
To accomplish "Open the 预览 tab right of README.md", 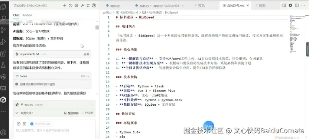I will coord(260,6).
